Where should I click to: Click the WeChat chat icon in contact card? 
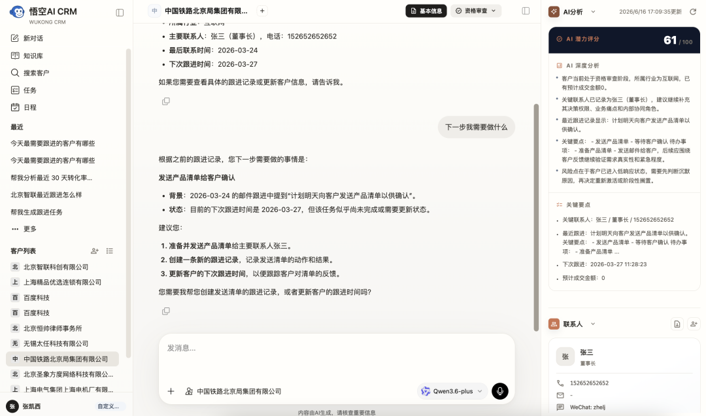coord(560,407)
